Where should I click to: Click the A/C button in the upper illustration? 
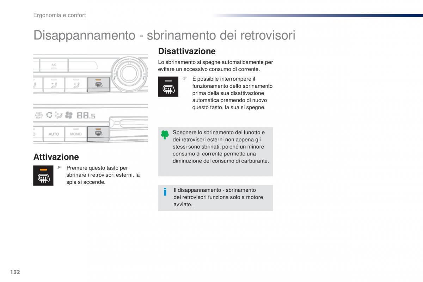click(54, 65)
